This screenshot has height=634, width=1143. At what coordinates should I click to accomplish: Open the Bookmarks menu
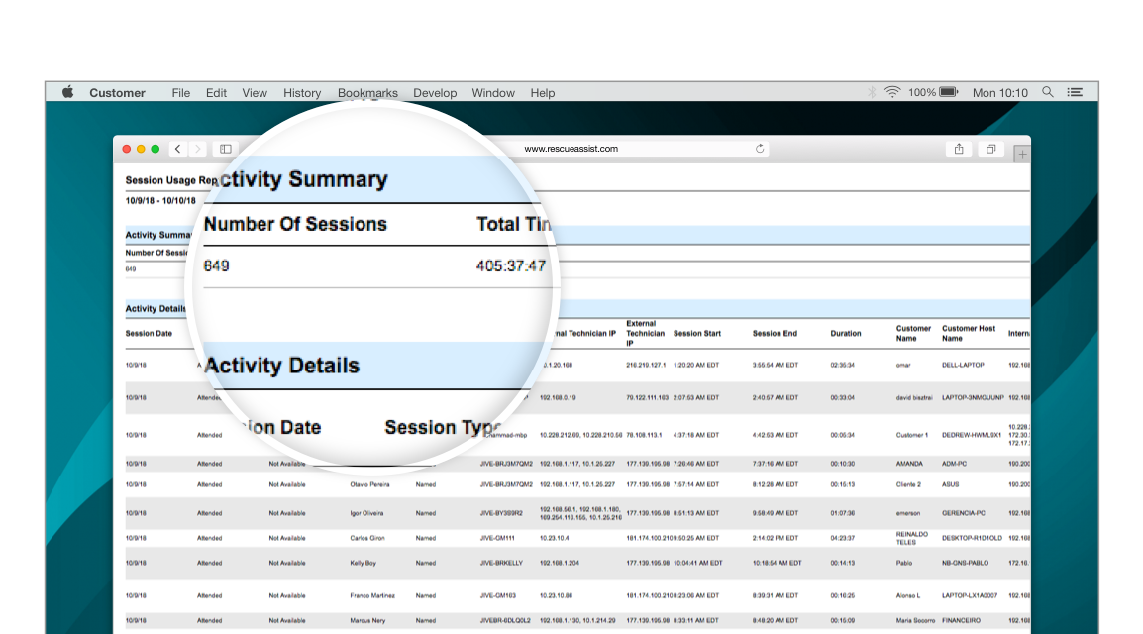tap(367, 93)
